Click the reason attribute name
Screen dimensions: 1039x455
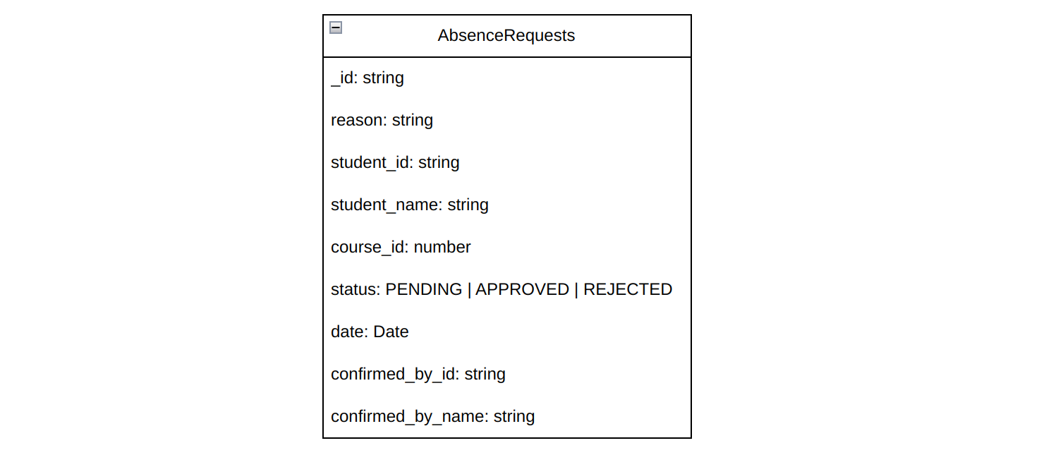(357, 120)
